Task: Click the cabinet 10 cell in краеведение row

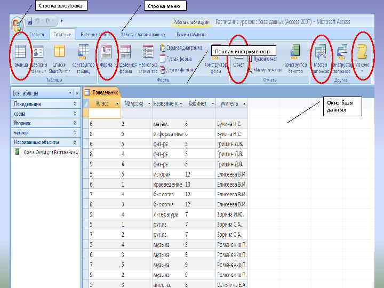Action: pyautogui.click(x=200, y=184)
